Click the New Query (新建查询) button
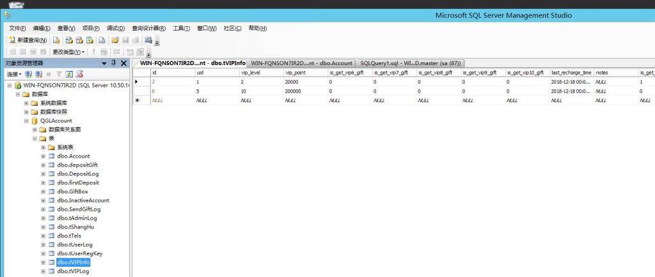This screenshot has height=277, width=655. coord(28,40)
